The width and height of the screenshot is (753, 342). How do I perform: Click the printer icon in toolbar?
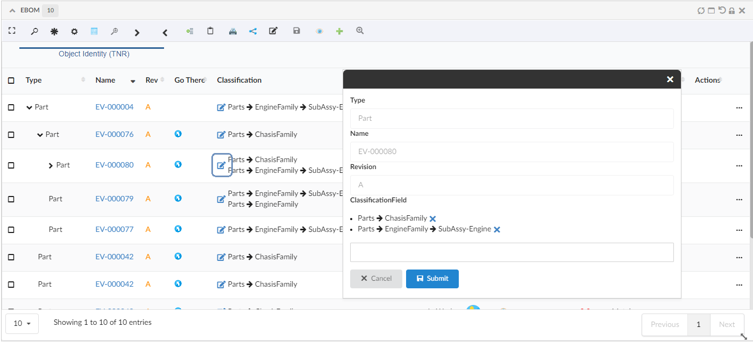232,32
